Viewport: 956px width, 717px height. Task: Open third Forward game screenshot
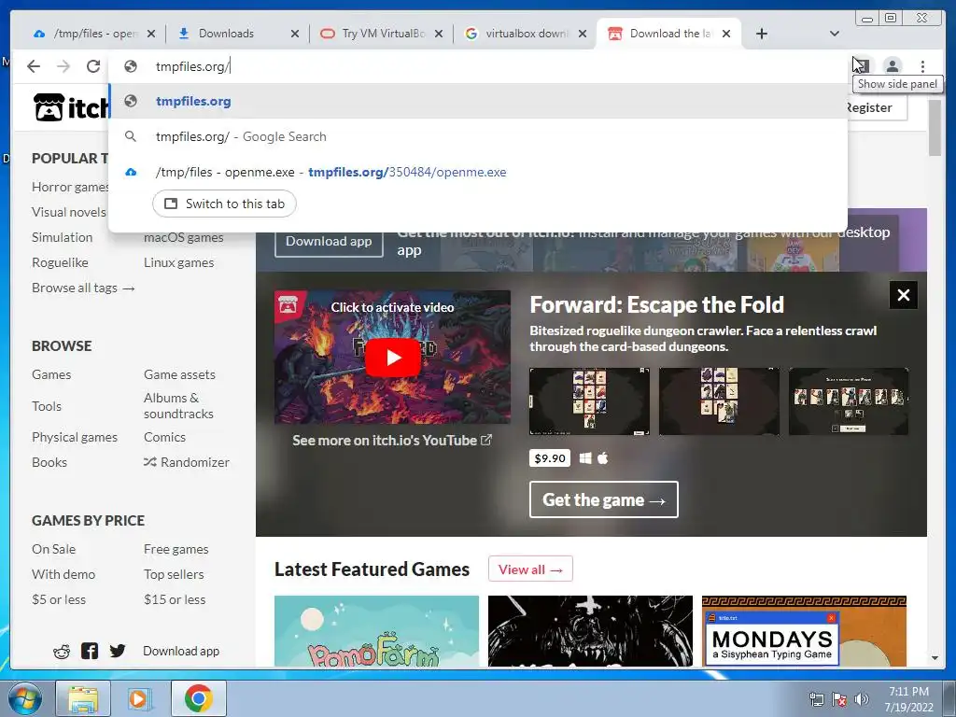pos(849,401)
